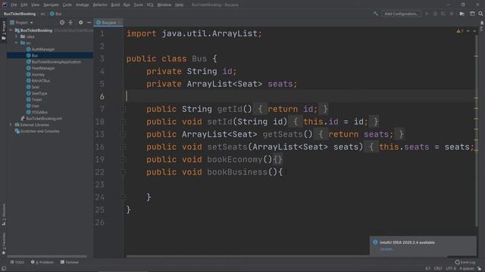Click the IntelliJ IDEA logo in the title bar
This screenshot has height=272, width=485.
[x=5, y=5]
